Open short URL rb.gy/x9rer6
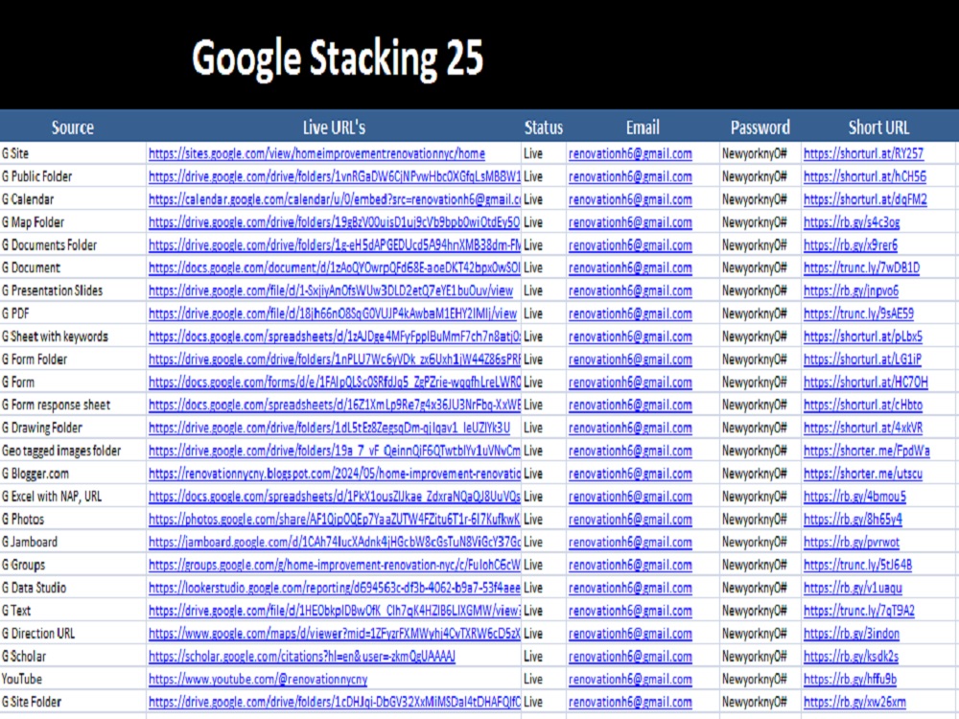This screenshot has width=959, height=719. tap(851, 245)
